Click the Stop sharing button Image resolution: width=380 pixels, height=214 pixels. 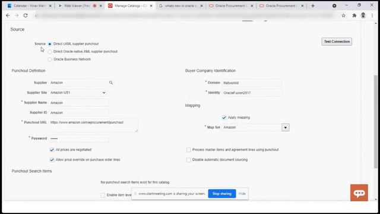pyautogui.click(x=221, y=194)
